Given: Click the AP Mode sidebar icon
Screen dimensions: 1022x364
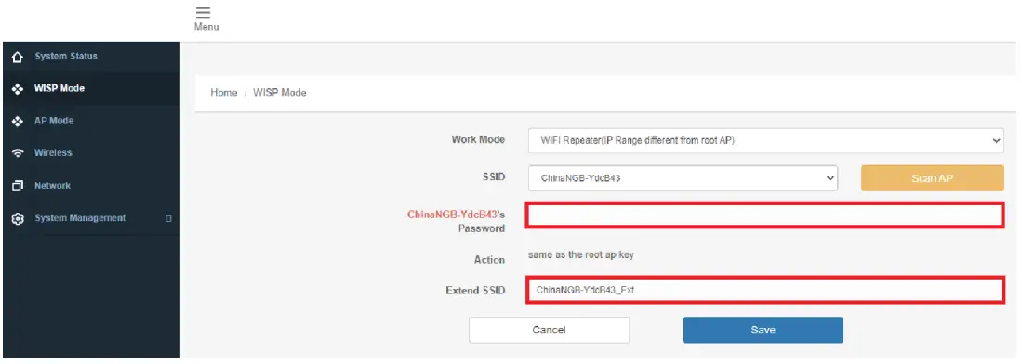Looking at the screenshot, I should click(x=18, y=121).
